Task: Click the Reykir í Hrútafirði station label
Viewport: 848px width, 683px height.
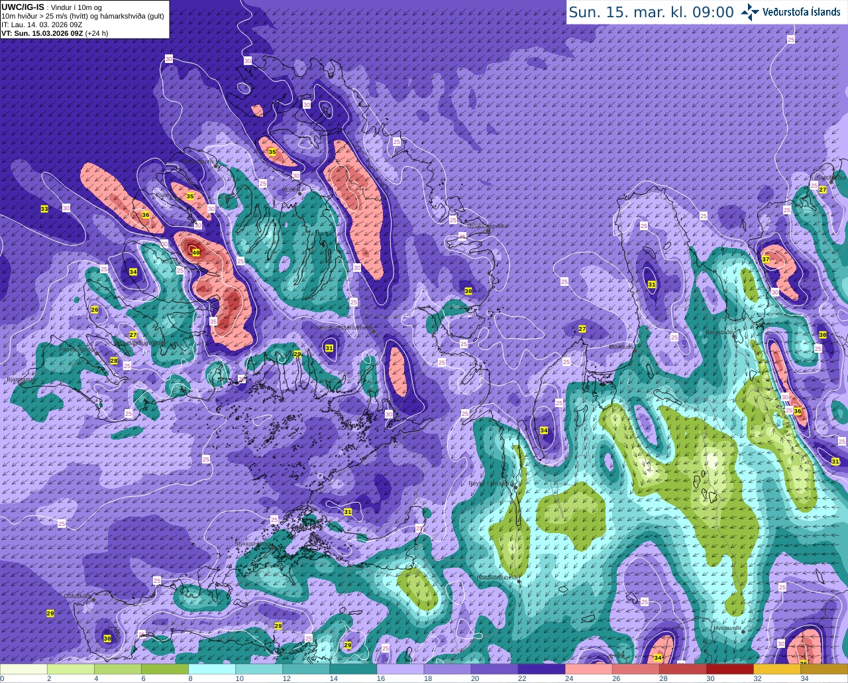Action: [x=491, y=483]
